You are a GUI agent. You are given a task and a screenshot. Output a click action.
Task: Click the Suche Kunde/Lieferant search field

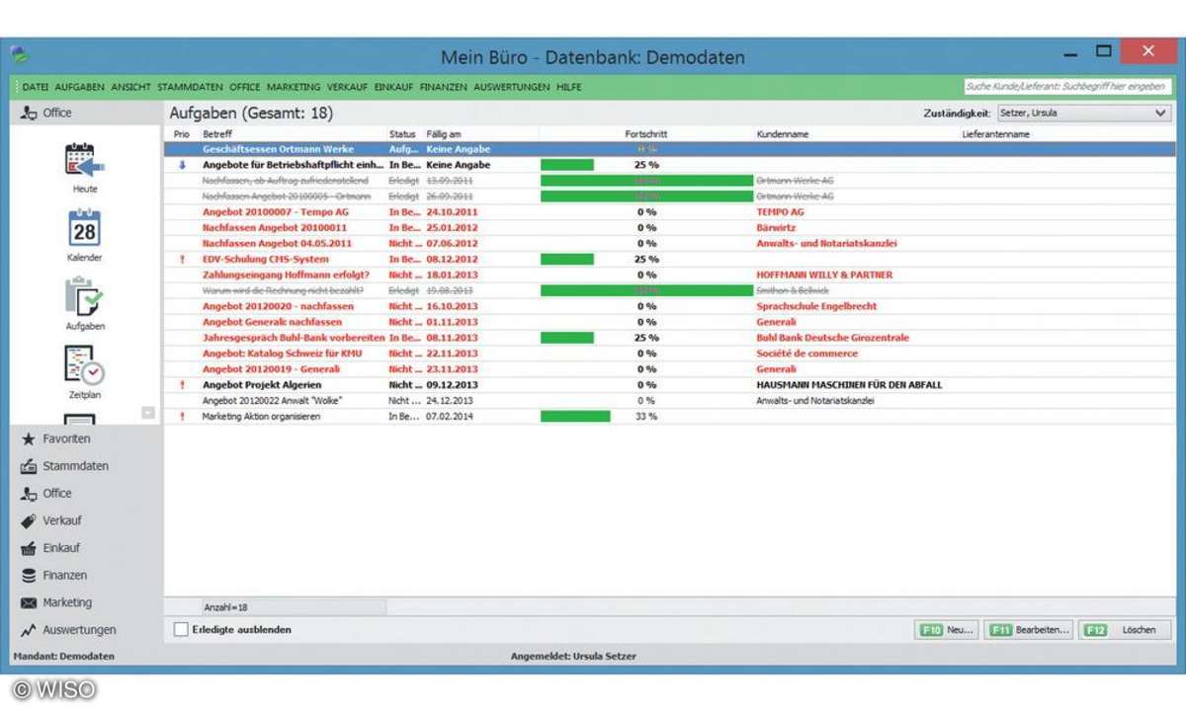[x=1067, y=86]
